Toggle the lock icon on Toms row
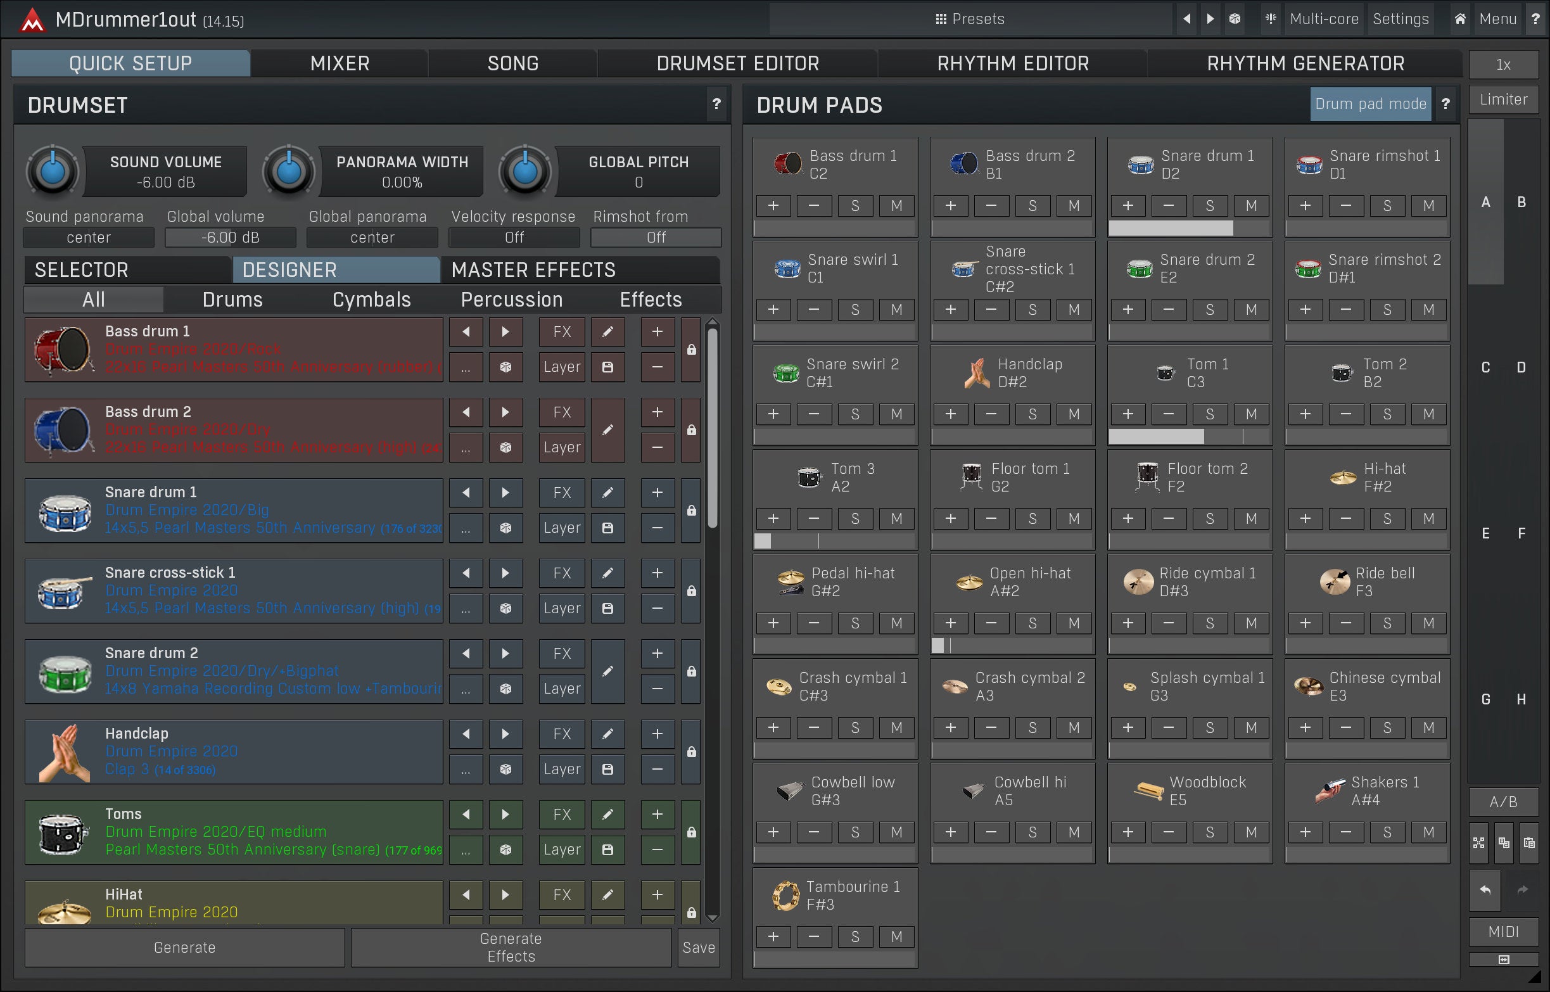 coord(691,832)
